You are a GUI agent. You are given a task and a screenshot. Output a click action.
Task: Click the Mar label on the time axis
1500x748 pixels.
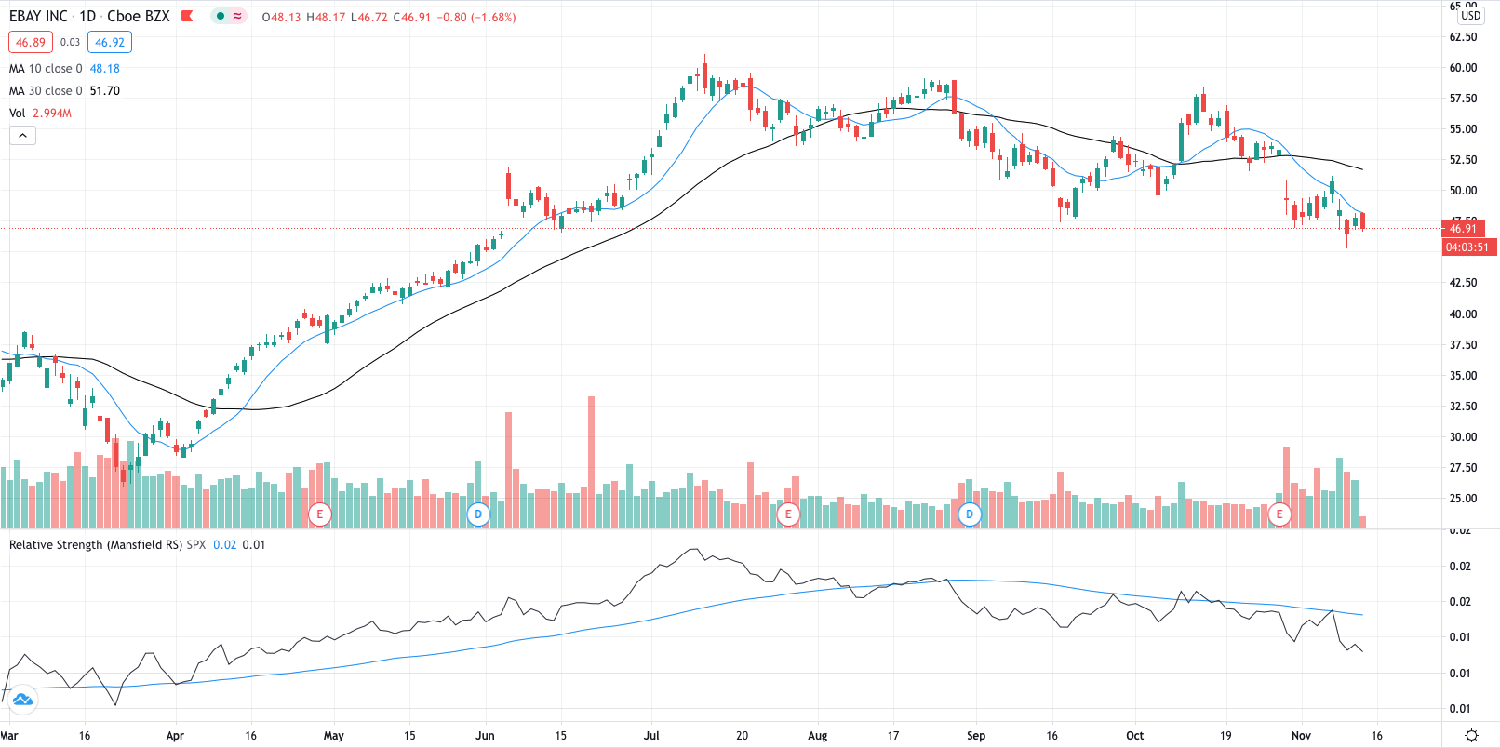pyautogui.click(x=9, y=735)
